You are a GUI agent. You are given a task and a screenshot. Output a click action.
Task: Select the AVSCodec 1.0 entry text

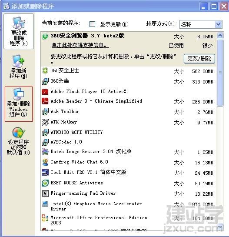click(x=66, y=142)
